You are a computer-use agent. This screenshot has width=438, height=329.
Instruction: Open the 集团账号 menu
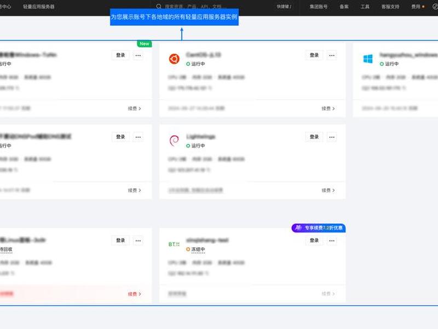pos(319,7)
